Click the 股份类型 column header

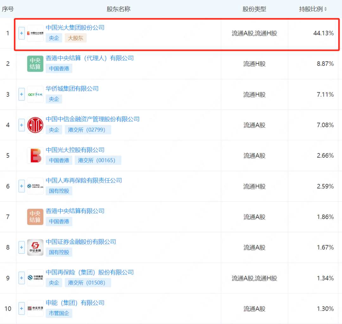click(x=254, y=9)
